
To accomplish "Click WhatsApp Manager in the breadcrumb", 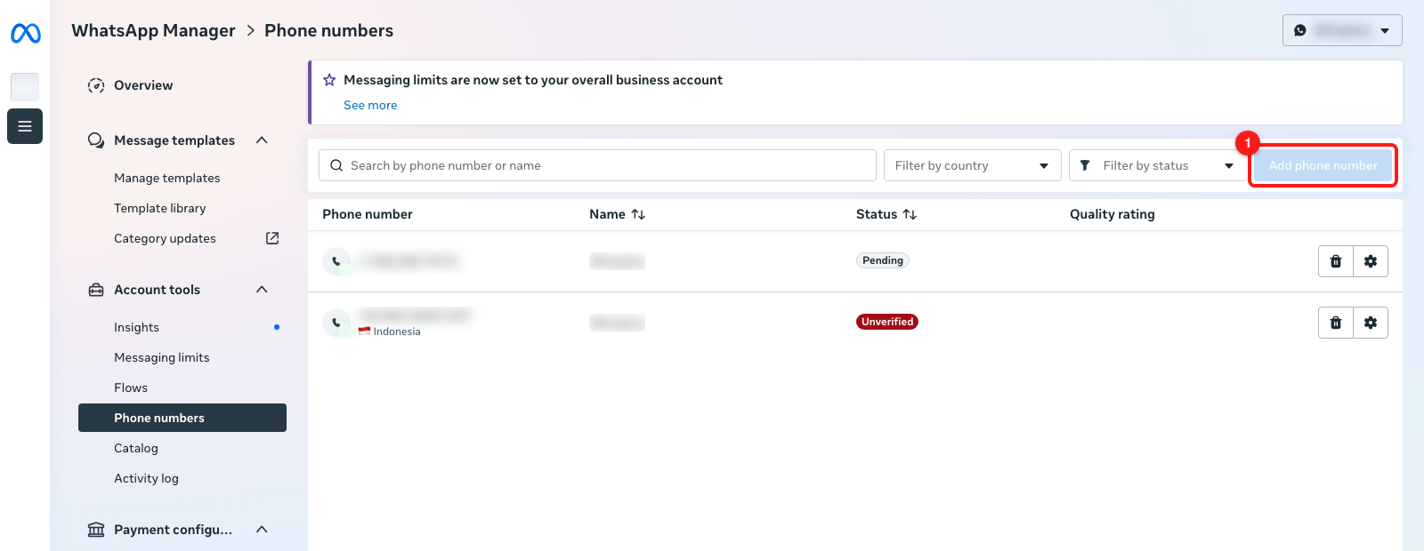I will [x=153, y=30].
